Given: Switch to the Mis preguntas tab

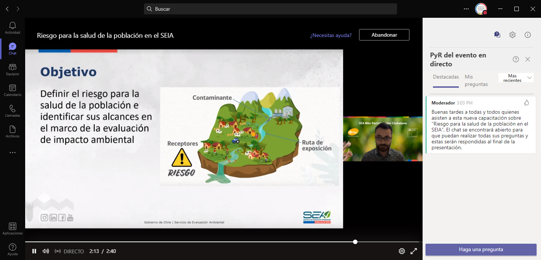Looking at the screenshot, I should pos(476,80).
